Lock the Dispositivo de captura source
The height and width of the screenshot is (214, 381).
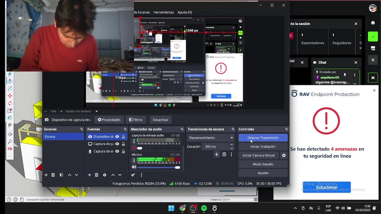pos(123,137)
